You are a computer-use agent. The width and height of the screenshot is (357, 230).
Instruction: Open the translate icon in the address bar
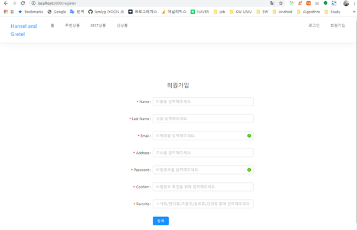click(x=272, y=3)
